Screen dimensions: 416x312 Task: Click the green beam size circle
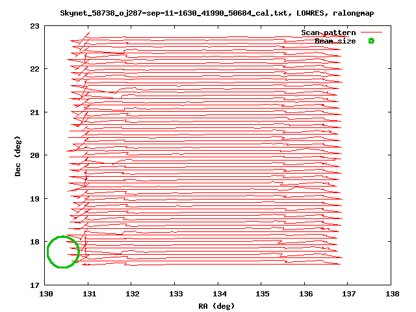coord(63,252)
